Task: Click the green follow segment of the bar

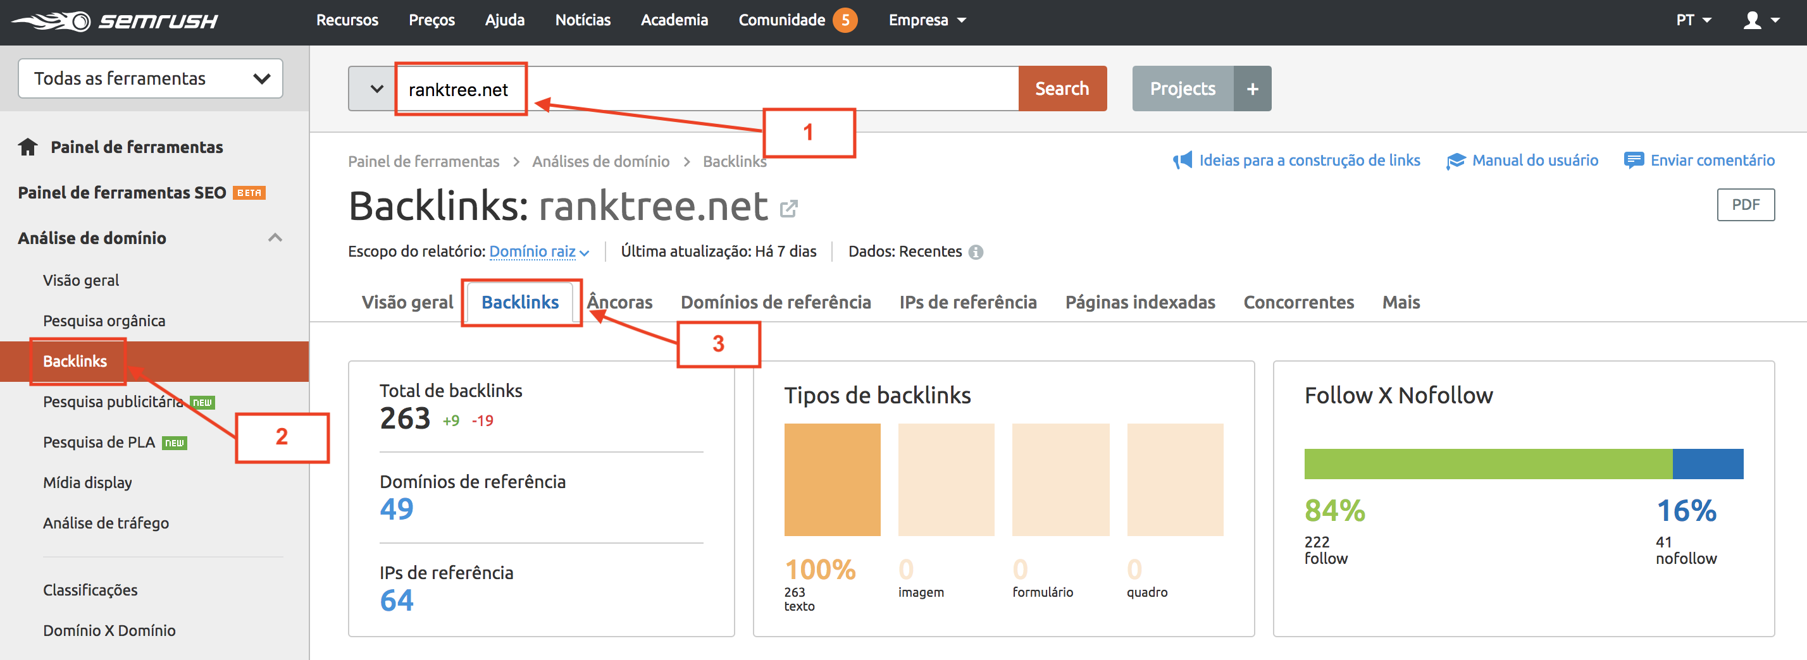Action: coord(1488,464)
